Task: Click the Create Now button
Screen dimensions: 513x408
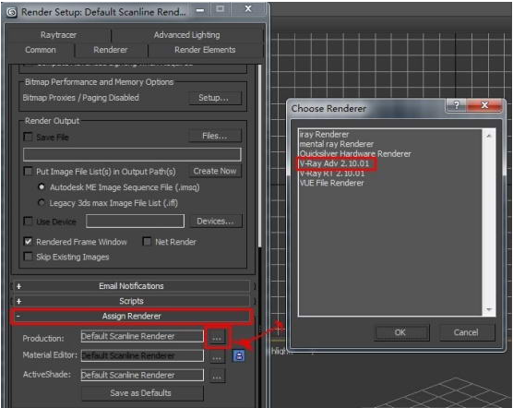Action: coord(215,171)
